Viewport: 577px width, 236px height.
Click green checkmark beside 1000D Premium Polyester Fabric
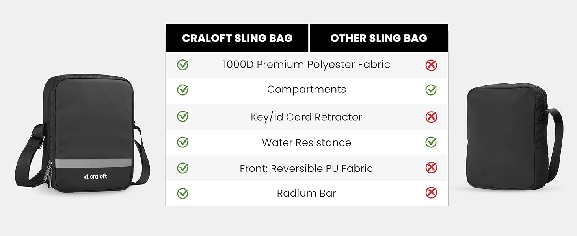[x=182, y=65]
